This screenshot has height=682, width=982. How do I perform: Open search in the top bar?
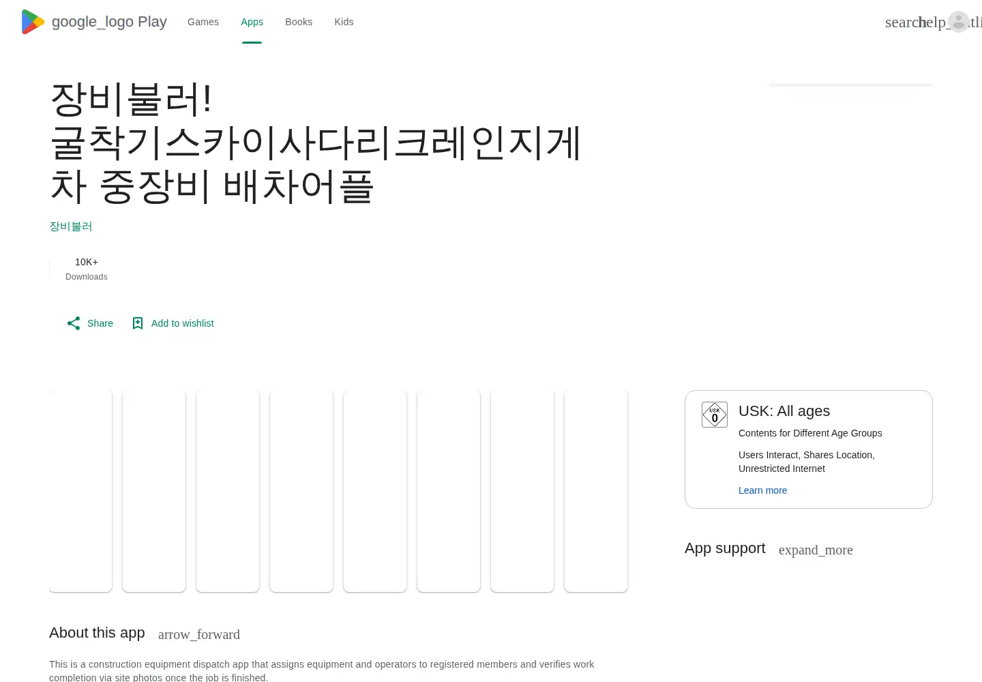902,22
